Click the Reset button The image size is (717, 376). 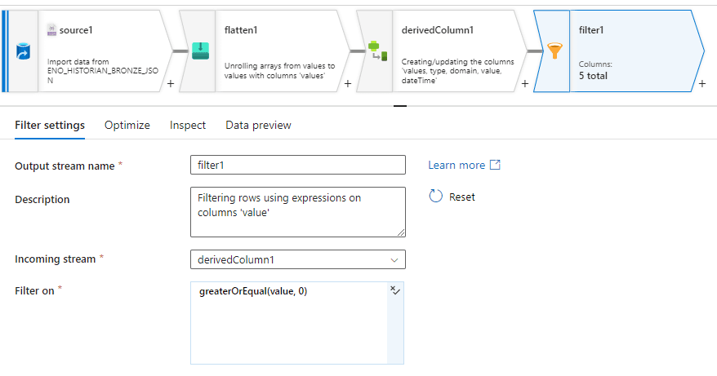[461, 197]
